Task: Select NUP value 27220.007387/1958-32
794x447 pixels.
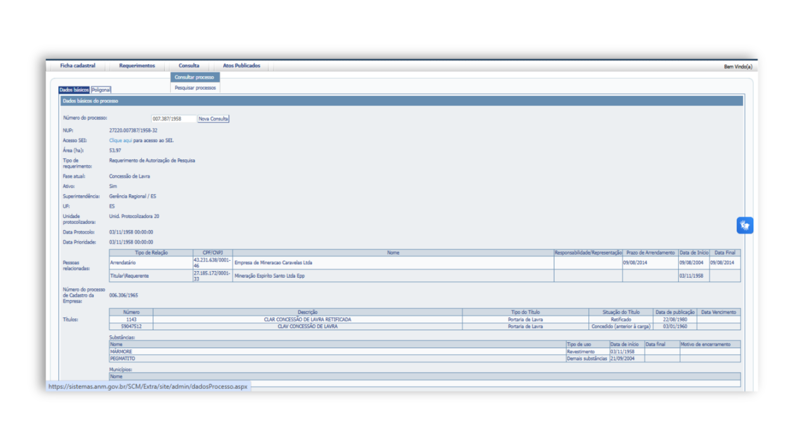Action: pos(133,131)
